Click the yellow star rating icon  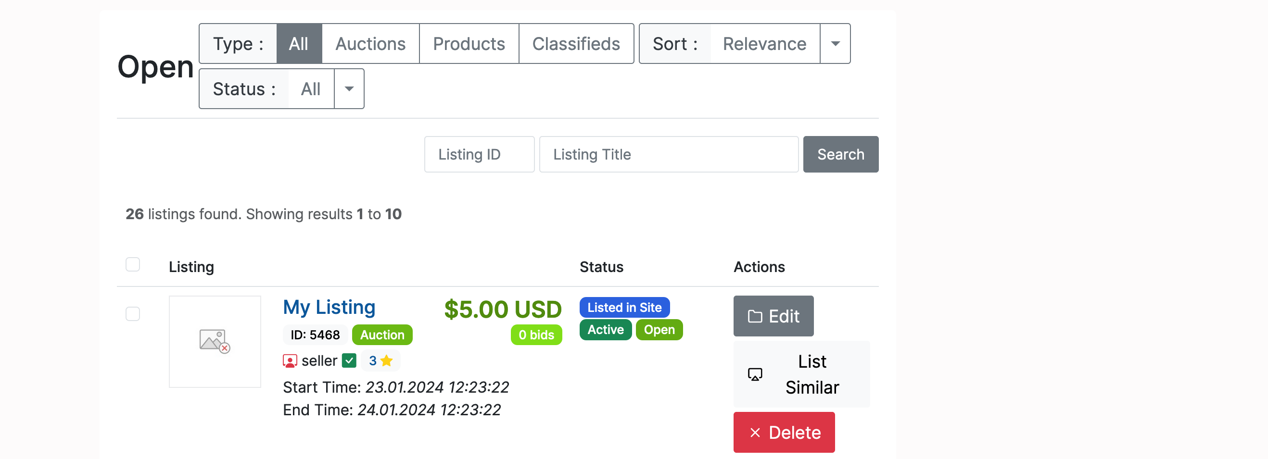click(387, 361)
